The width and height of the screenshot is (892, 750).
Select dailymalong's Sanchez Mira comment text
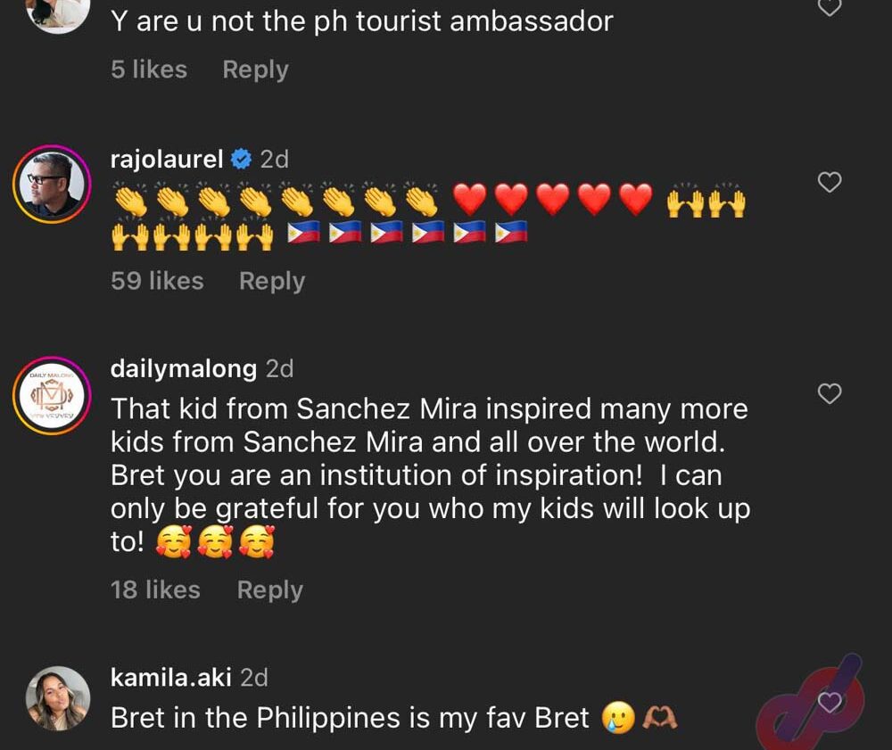(430, 474)
